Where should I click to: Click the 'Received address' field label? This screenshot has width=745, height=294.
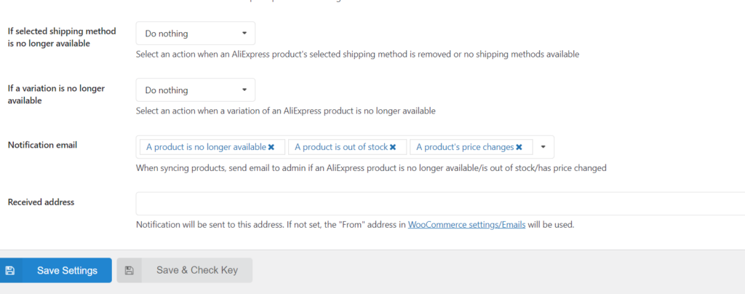41,202
